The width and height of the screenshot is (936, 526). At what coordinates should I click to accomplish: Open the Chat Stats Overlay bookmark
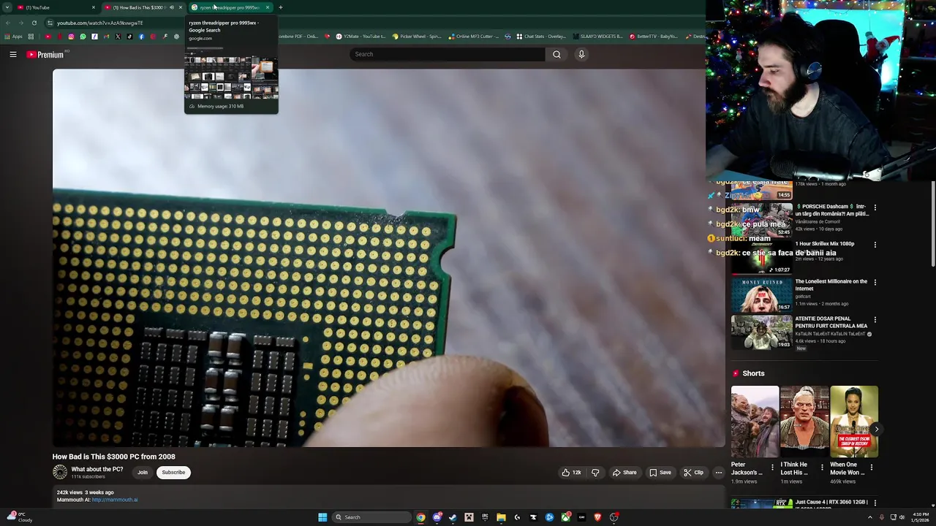541,37
